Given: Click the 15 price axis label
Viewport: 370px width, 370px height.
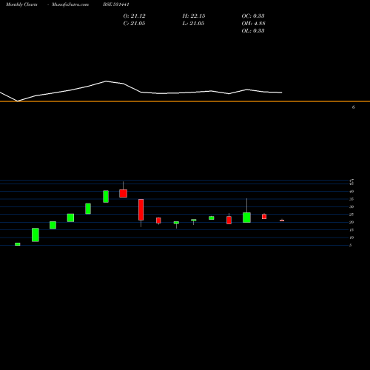Looking at the screenshot, I should click(x=351, y=230).
